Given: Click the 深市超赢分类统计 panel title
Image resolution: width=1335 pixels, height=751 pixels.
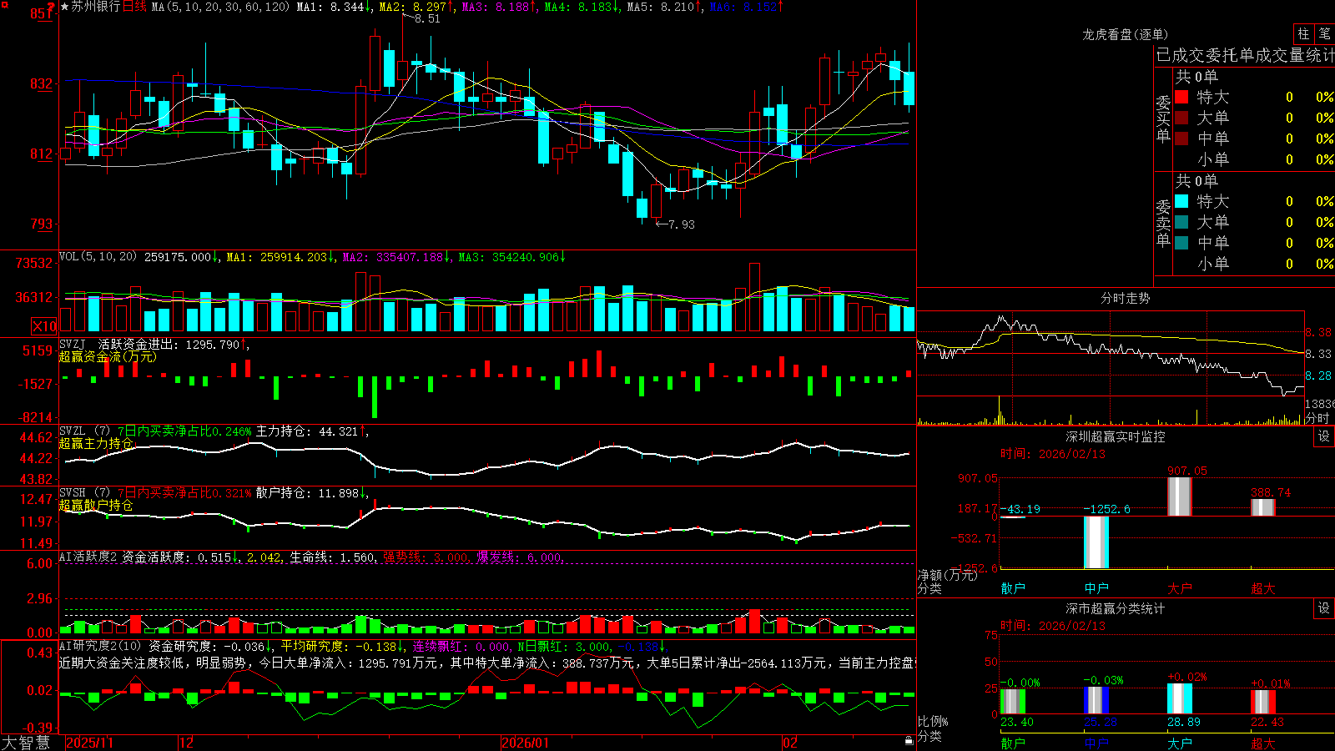Looking at the screenshot, I should click(x=1116, y=608).
